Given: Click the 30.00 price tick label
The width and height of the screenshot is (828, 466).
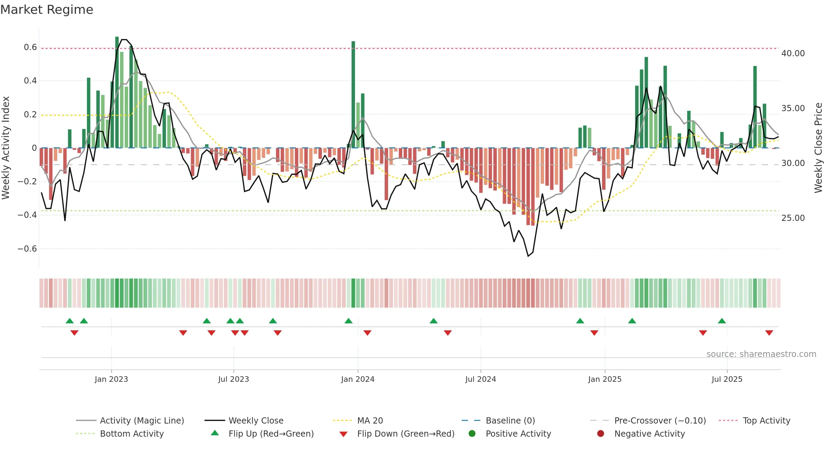Looking at the screenshot, I should (x=793, y=163).
